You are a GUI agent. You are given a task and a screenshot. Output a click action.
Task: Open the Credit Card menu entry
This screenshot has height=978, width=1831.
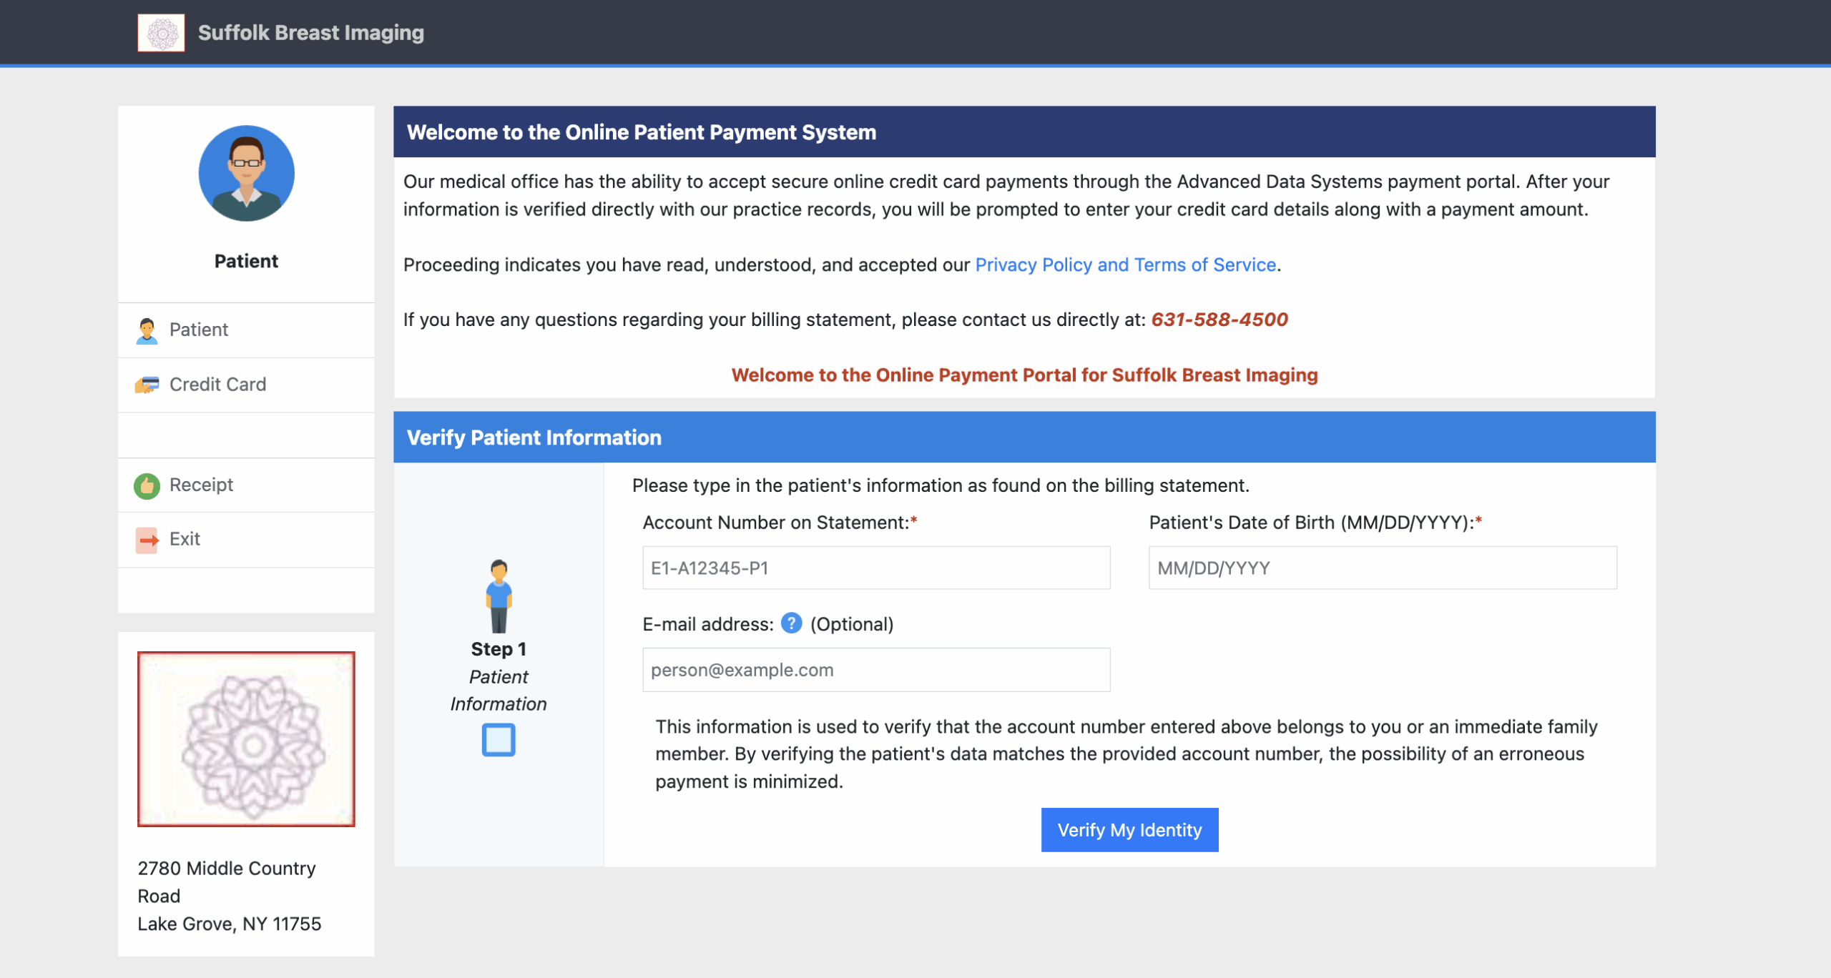point(217,385)
